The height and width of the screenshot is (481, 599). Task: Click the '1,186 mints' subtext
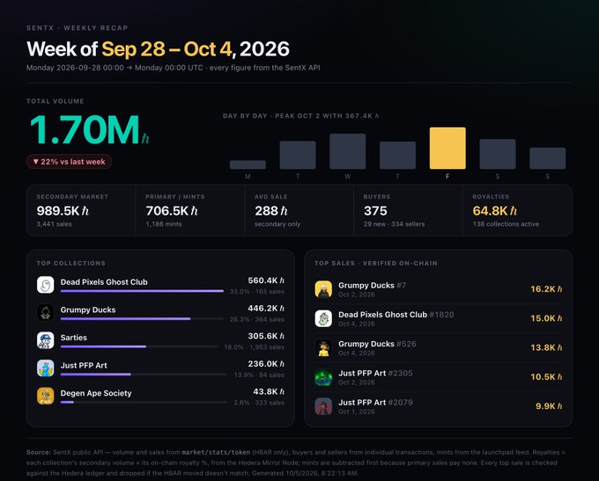[x=164, y=224]
